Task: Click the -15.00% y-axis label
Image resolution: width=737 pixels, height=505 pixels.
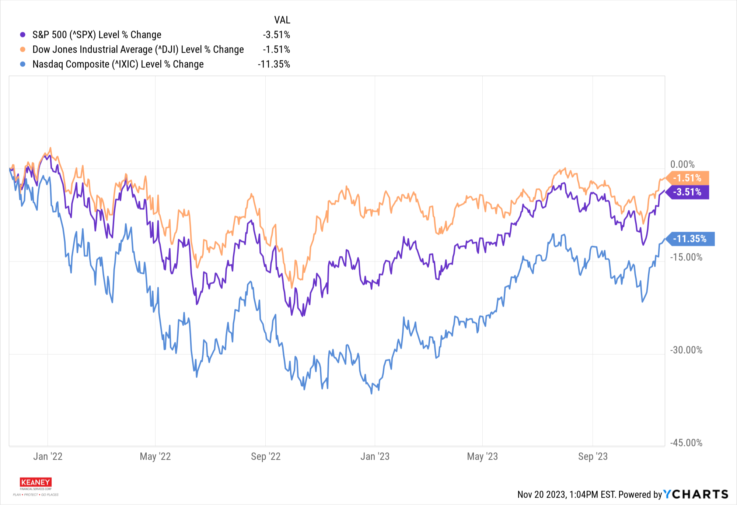Action: pos(686,257)
